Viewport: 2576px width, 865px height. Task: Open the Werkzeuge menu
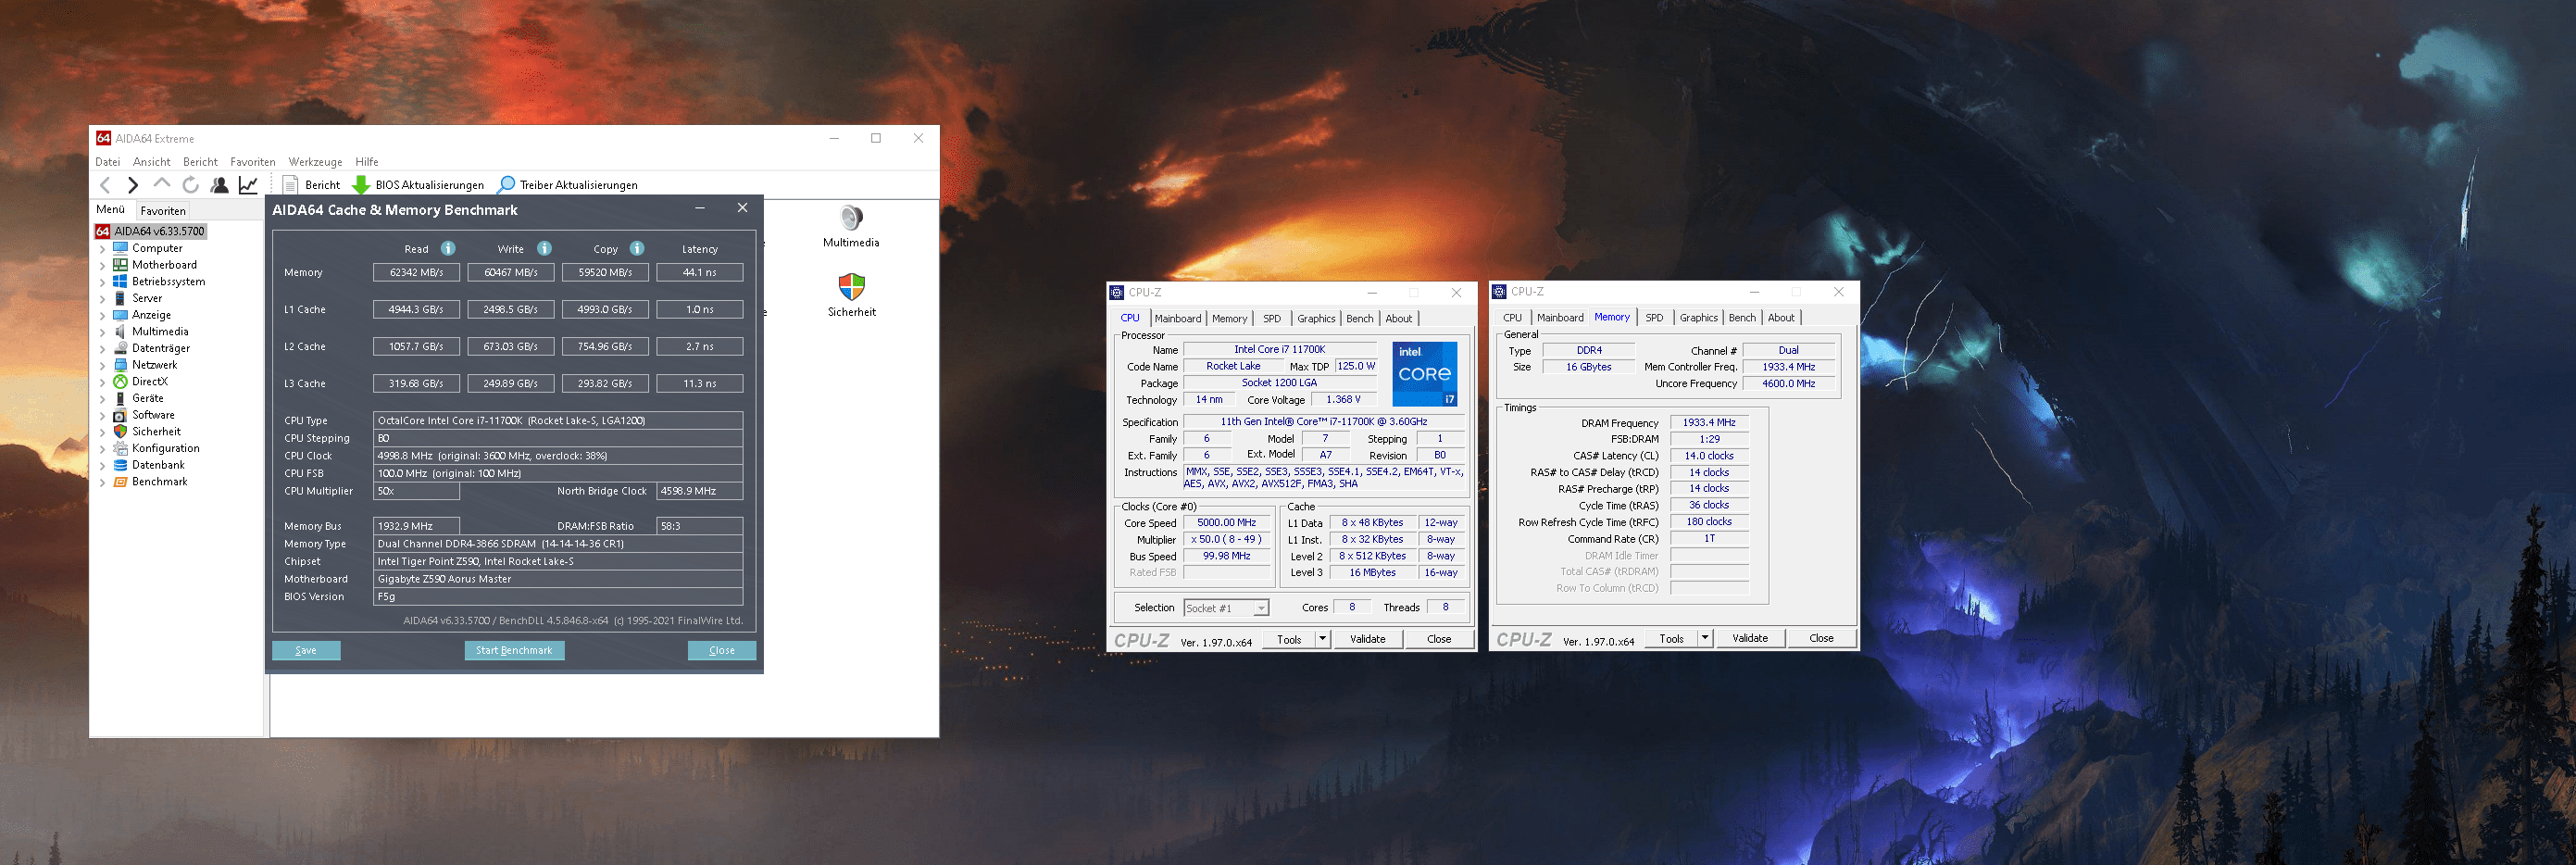(x=315, y=162)
